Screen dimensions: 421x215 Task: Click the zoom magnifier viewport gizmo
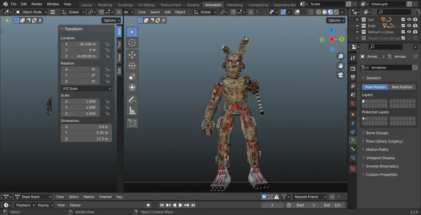coord(341,56)
